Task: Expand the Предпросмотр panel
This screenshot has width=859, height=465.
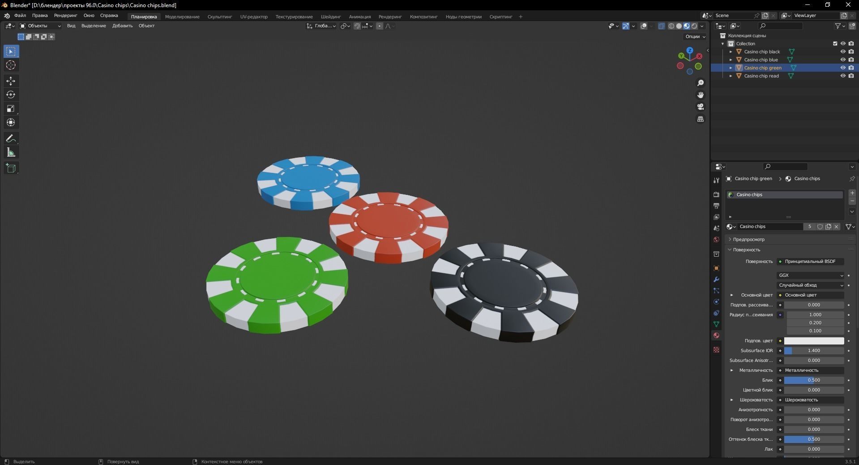Action: 748,239
